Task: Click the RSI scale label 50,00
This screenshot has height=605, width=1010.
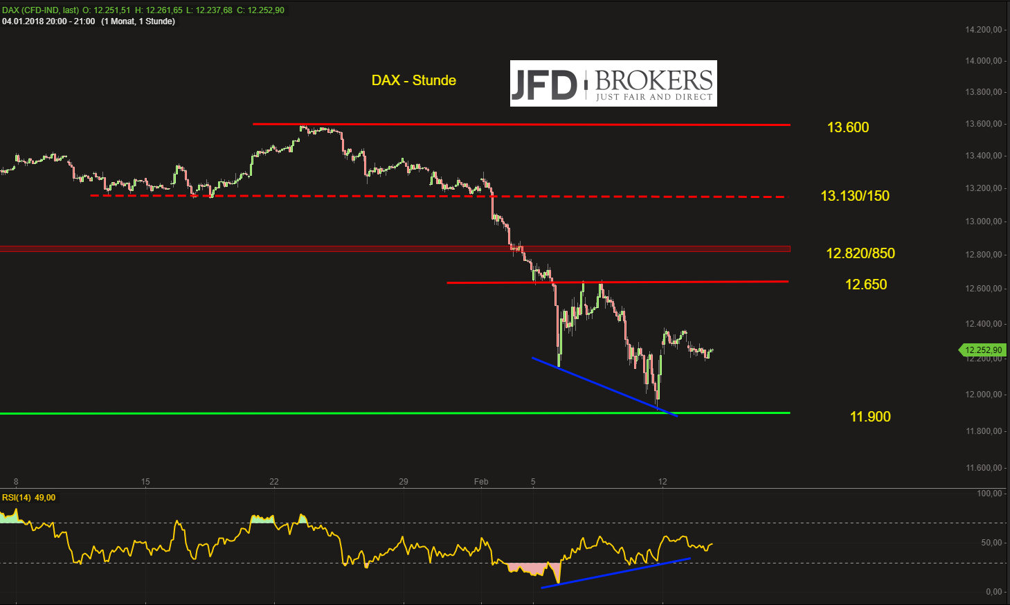Action: [992, 543]
